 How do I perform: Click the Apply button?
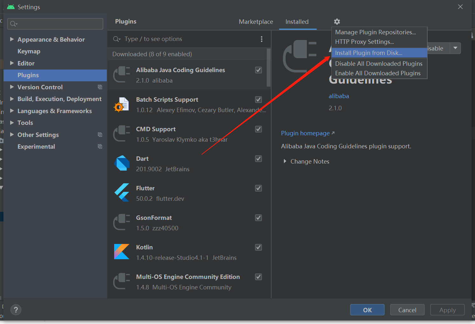[447, 310]
